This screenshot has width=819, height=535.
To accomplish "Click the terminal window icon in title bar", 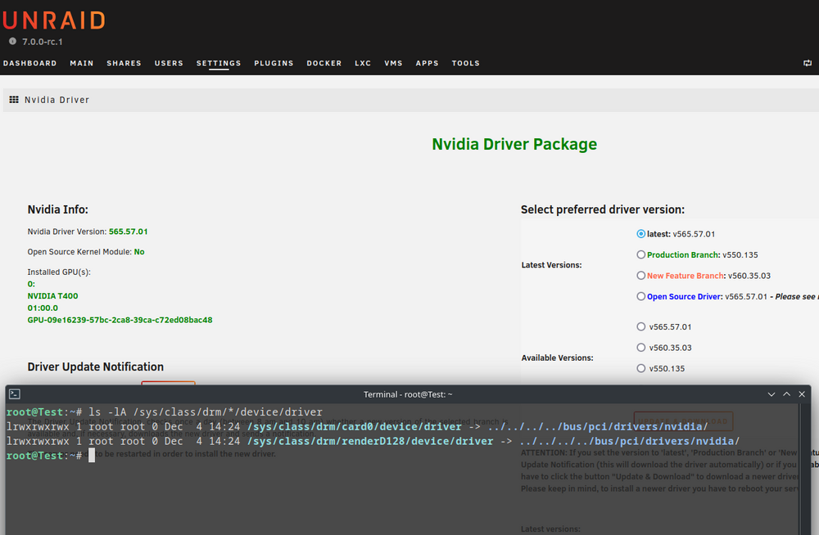I will tap(15, 394).
